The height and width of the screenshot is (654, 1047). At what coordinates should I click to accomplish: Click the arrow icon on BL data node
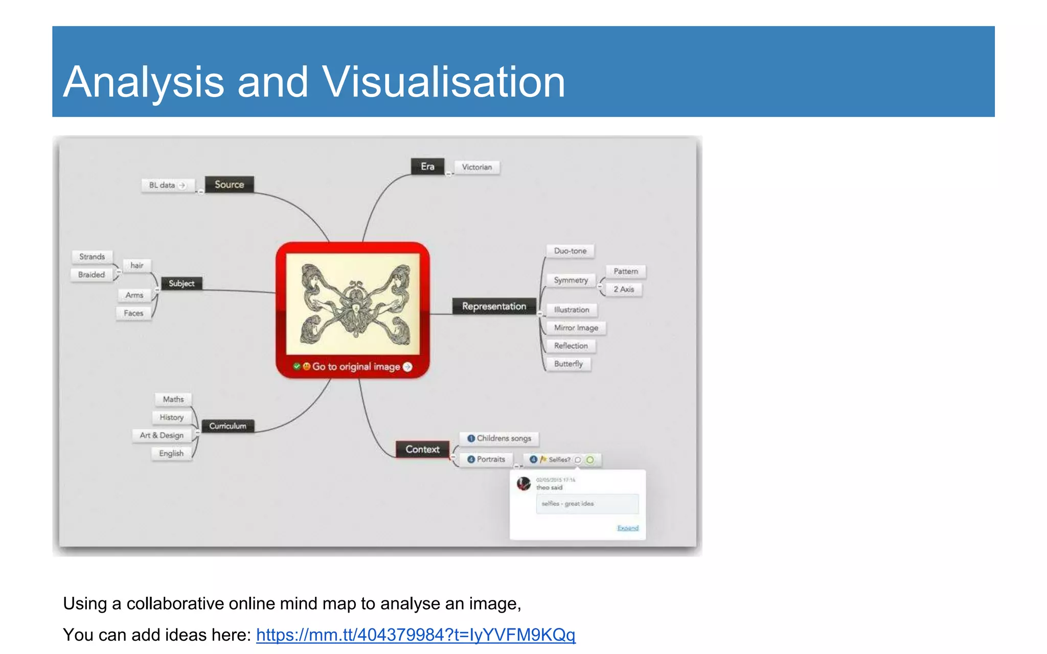tap(182, 185)
